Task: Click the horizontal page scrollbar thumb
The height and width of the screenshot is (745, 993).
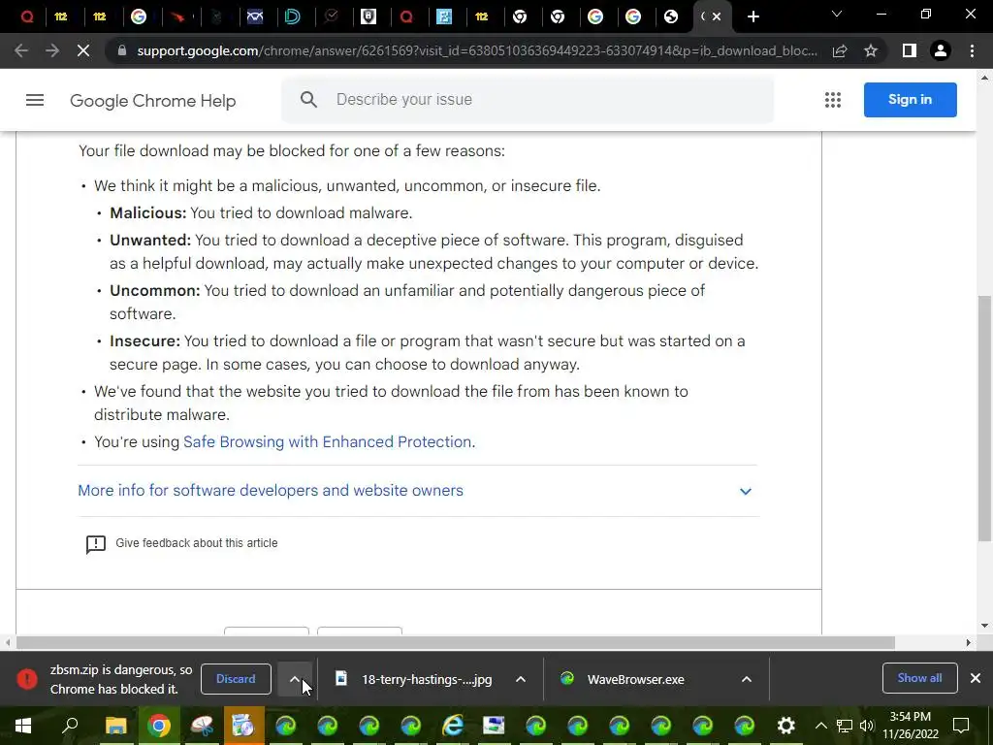Action: [456, 642]
